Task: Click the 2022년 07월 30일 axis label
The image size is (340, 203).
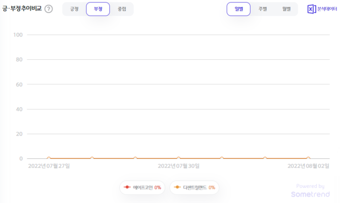Action: click(x=178, y=166)
